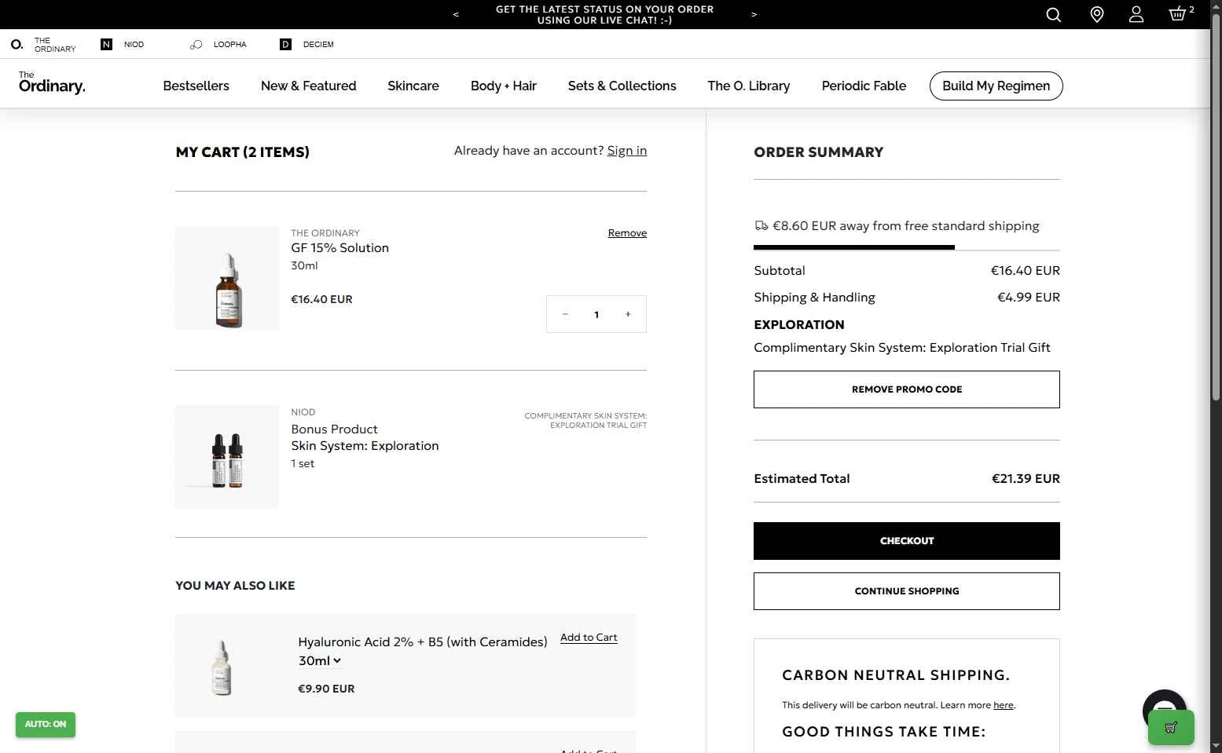Open the New & Featured menu
The height and width of the screenshot is (753, 1222).
point(308,86)
